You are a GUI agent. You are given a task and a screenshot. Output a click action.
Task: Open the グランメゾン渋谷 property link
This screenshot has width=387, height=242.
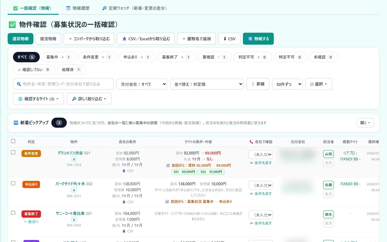(70, 153)
